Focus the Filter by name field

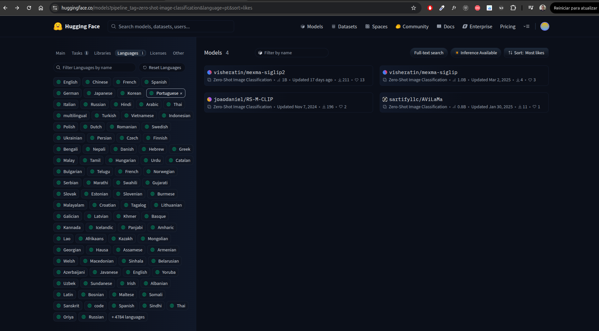pyautogui.click(x=291, y=53)
